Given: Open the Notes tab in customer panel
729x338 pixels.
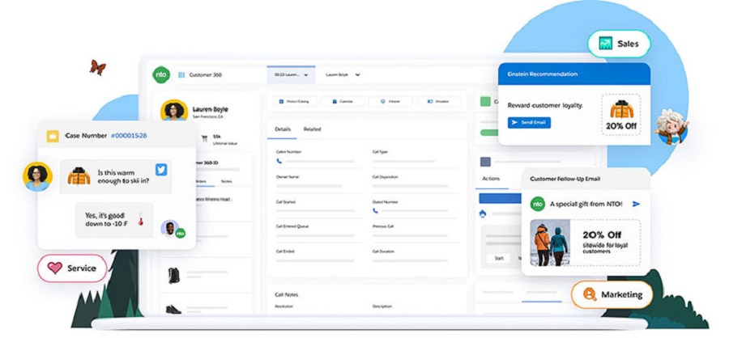Looking at the screenshot, I should point(226,181).
